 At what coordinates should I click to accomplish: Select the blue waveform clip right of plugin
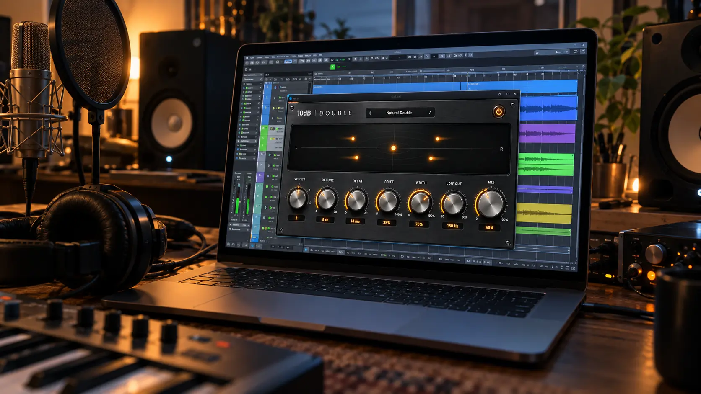[x=548, y=109]
